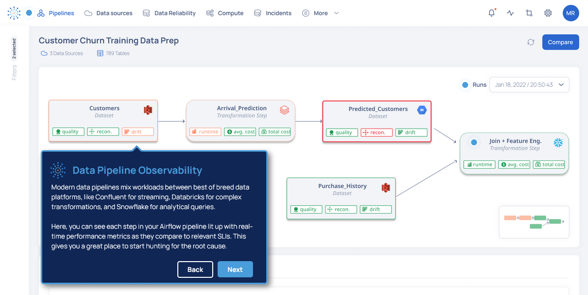
Task: Select the Predicted_Customers node title
Action: pyautogui.click(x=378, y=109)
